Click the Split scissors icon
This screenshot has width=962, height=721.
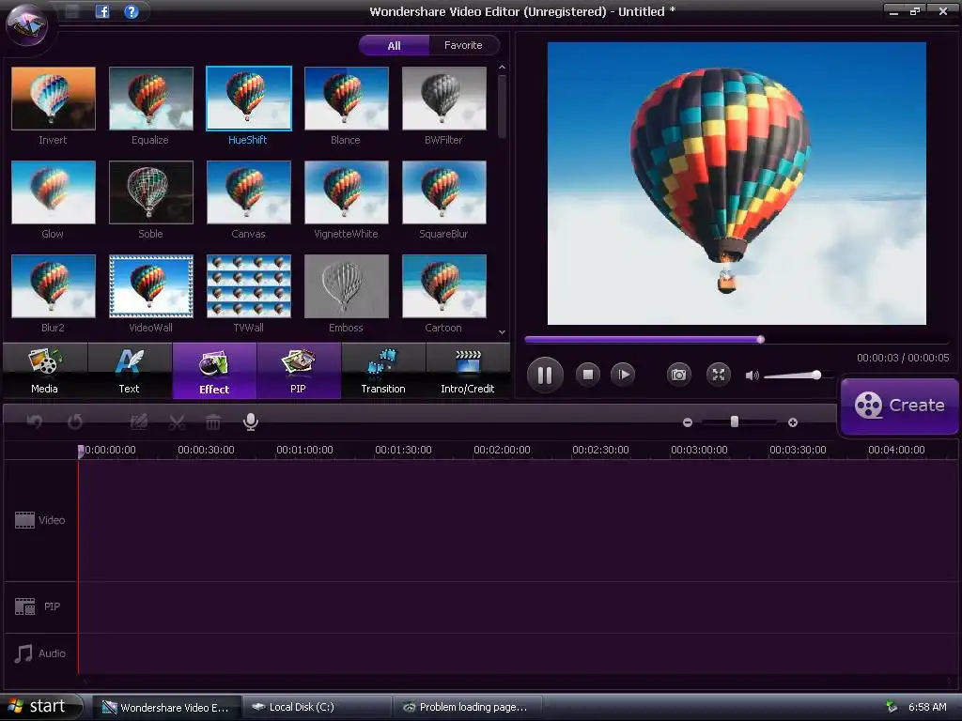point(177,422)
